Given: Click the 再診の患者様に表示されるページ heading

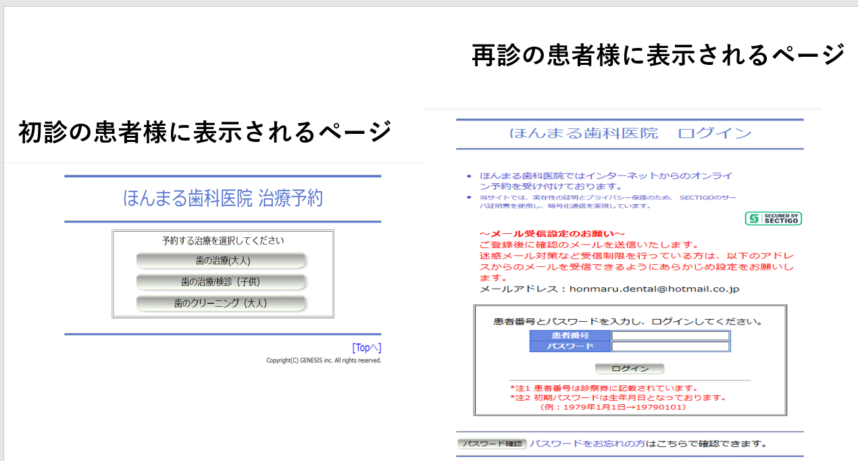Looking at the screenshot, I should 658,55.
